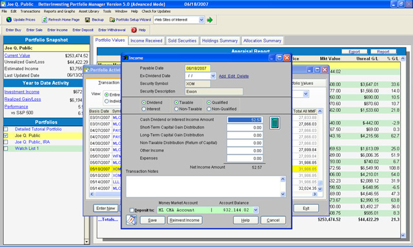Click Enter Buy toolbar button
This screenshot has width=413, height=247.
pyautogui.click(x=14, y=30)
